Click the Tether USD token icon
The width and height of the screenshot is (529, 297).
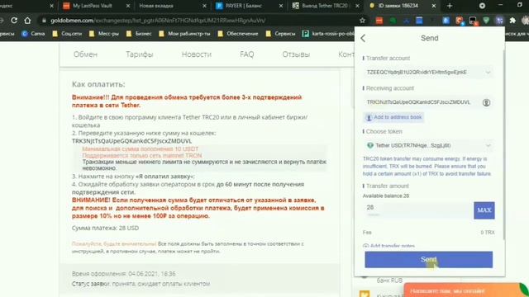[370, 145]
